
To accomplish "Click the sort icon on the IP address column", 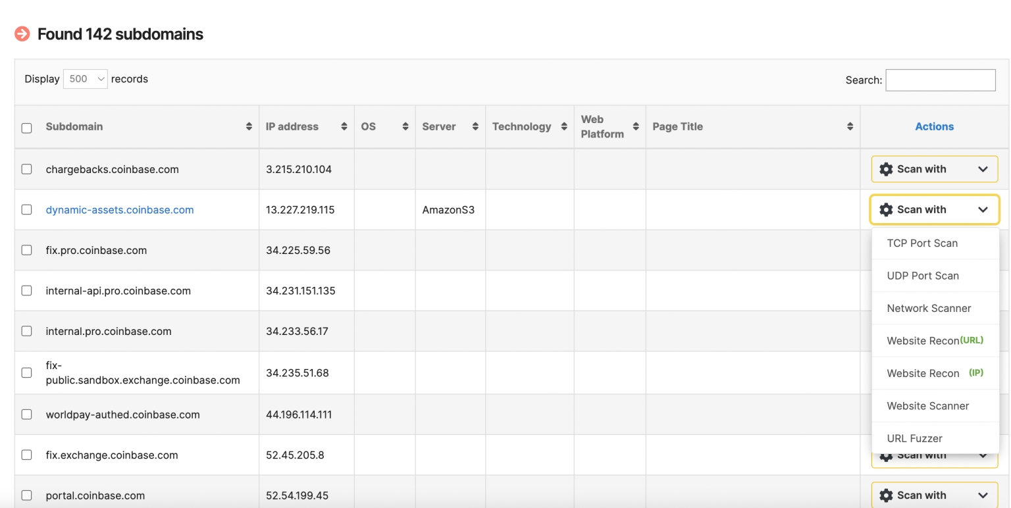I will point(343,126).
